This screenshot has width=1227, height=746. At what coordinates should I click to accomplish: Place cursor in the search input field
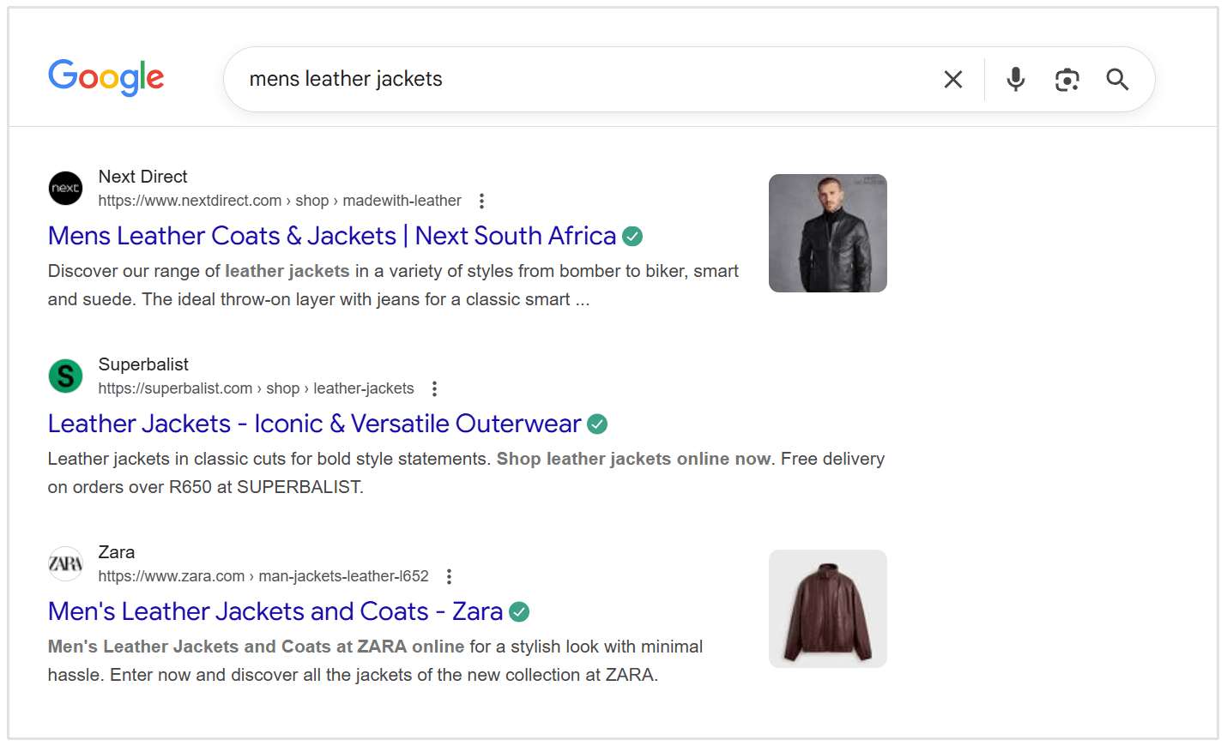tap(515, 79)
